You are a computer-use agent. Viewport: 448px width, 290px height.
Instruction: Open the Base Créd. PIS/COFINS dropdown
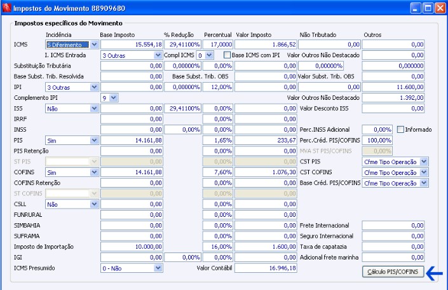[424, 183]
